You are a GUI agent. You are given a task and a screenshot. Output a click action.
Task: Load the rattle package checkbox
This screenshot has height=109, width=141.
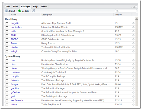[x=7, y=31]
